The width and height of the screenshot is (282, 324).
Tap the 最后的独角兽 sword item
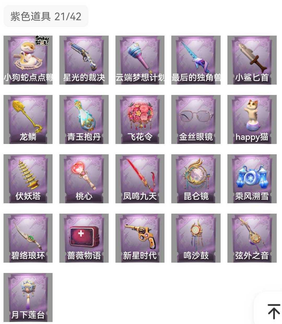(x=196, y=60)
